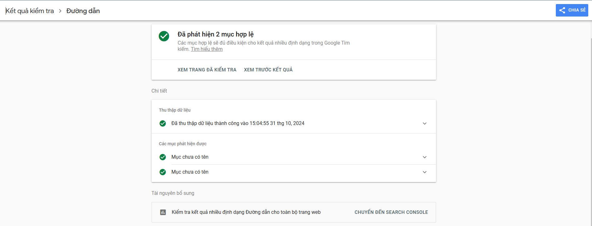592x226 pixels.
Task: Click the Chi tiết section heading
Action: point(159,91)
